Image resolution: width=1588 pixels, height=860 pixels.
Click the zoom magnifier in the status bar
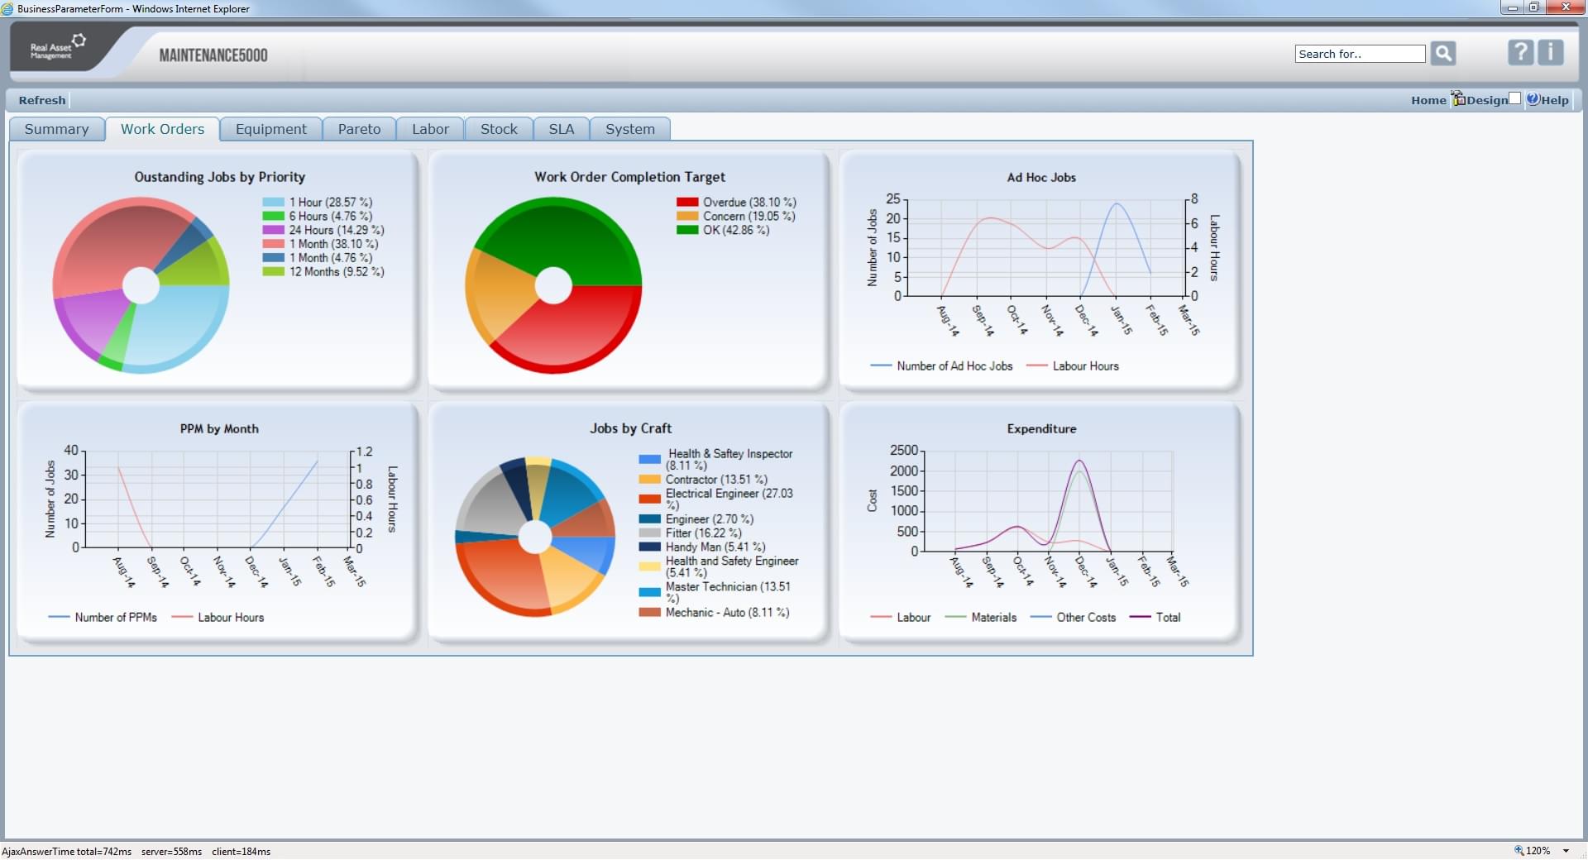[x=1518, y=851]
